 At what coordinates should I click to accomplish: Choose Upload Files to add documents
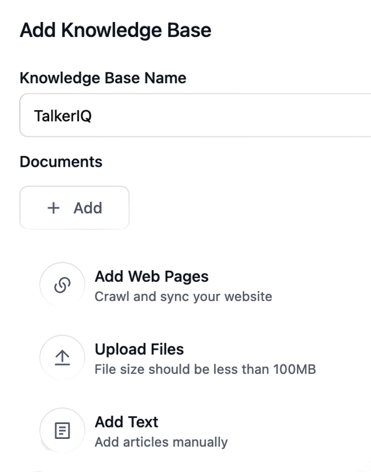point(139,349)
